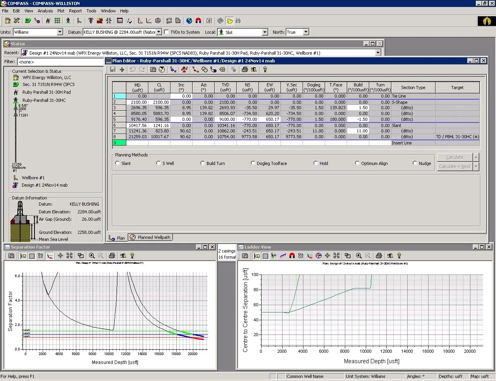Screen dimensions: 496x381
Task: Click the globe icon in main toolbar
Action: click(189, 21)
